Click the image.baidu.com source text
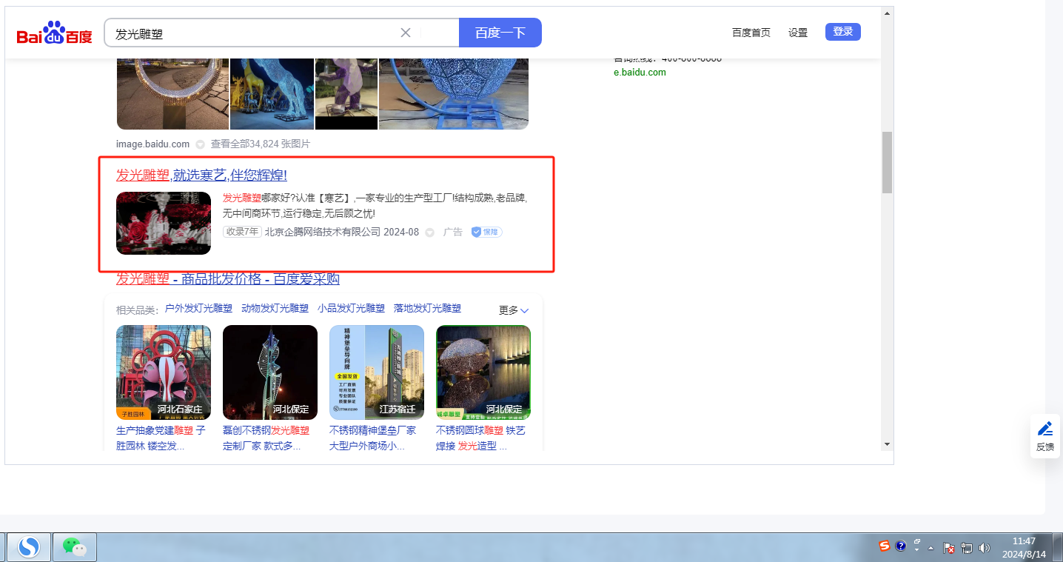The height and width of the screenshot is (562, 1063). [152, 144]
